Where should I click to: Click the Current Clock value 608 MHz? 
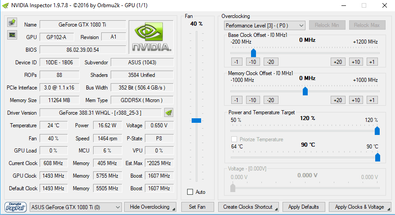(x=54, y=163)
